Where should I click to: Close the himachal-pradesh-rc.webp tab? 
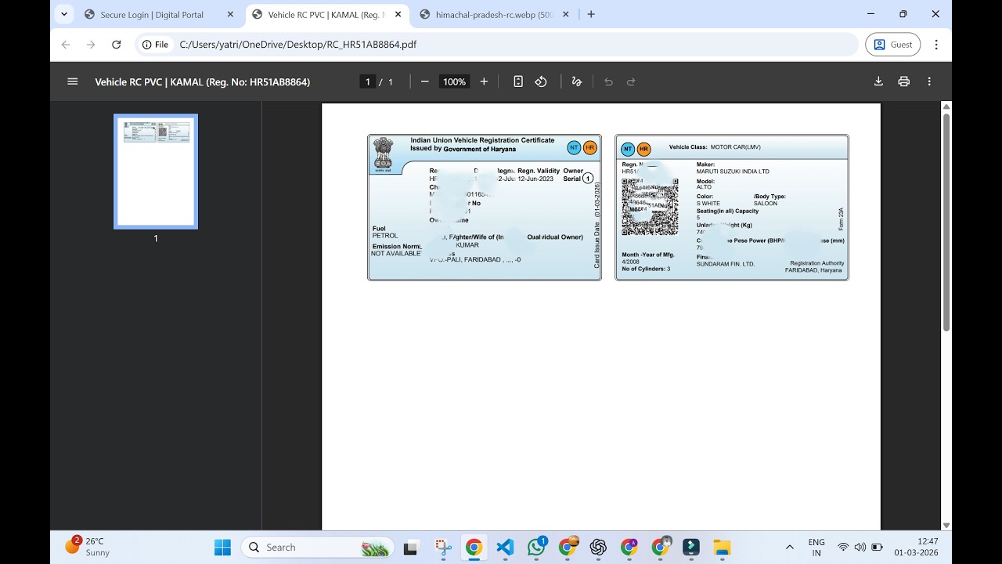[x=566, y=14]
